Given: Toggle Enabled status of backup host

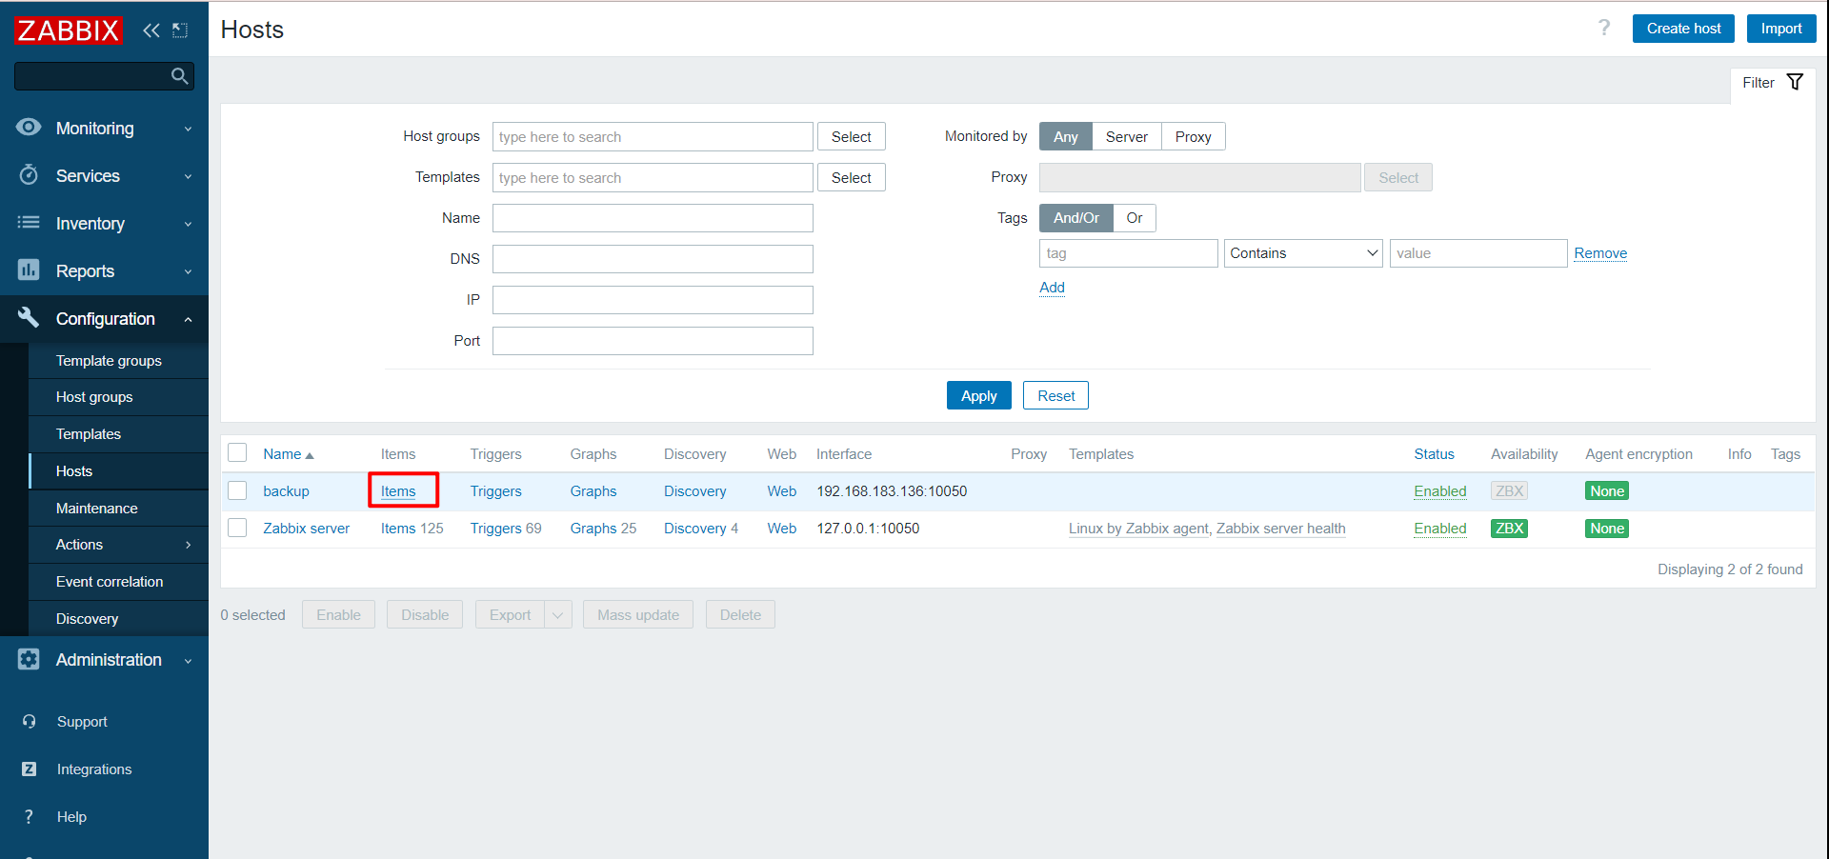Looking at the screenshot, I should [1439, 491].
